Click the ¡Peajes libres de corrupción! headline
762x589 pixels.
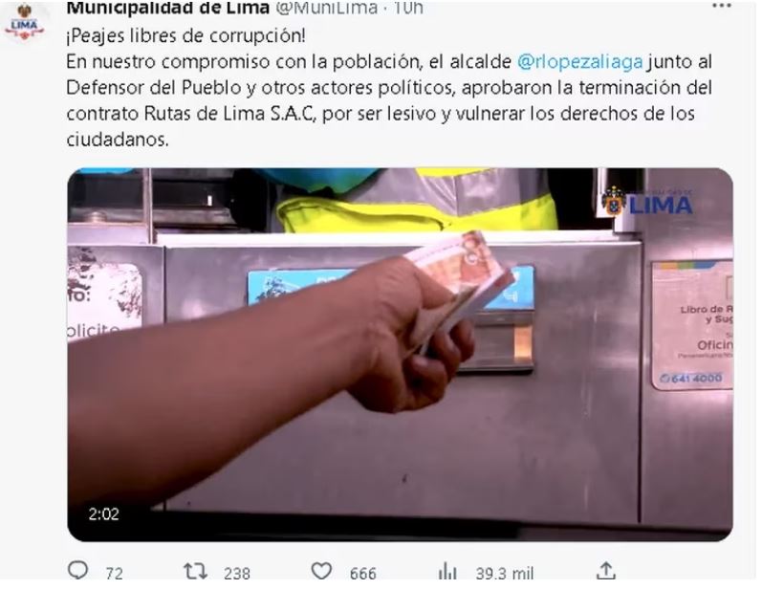click(185, 36)
